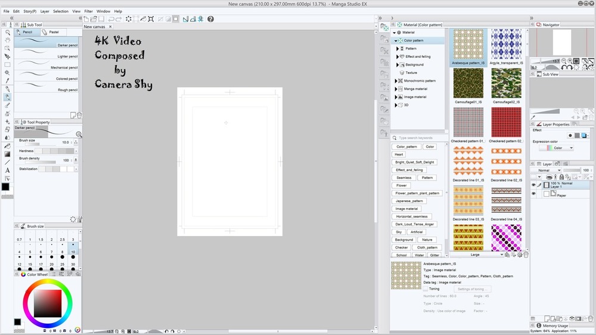Select the Move/hand tool
596x335 pixels.
[x=7, y=41]
